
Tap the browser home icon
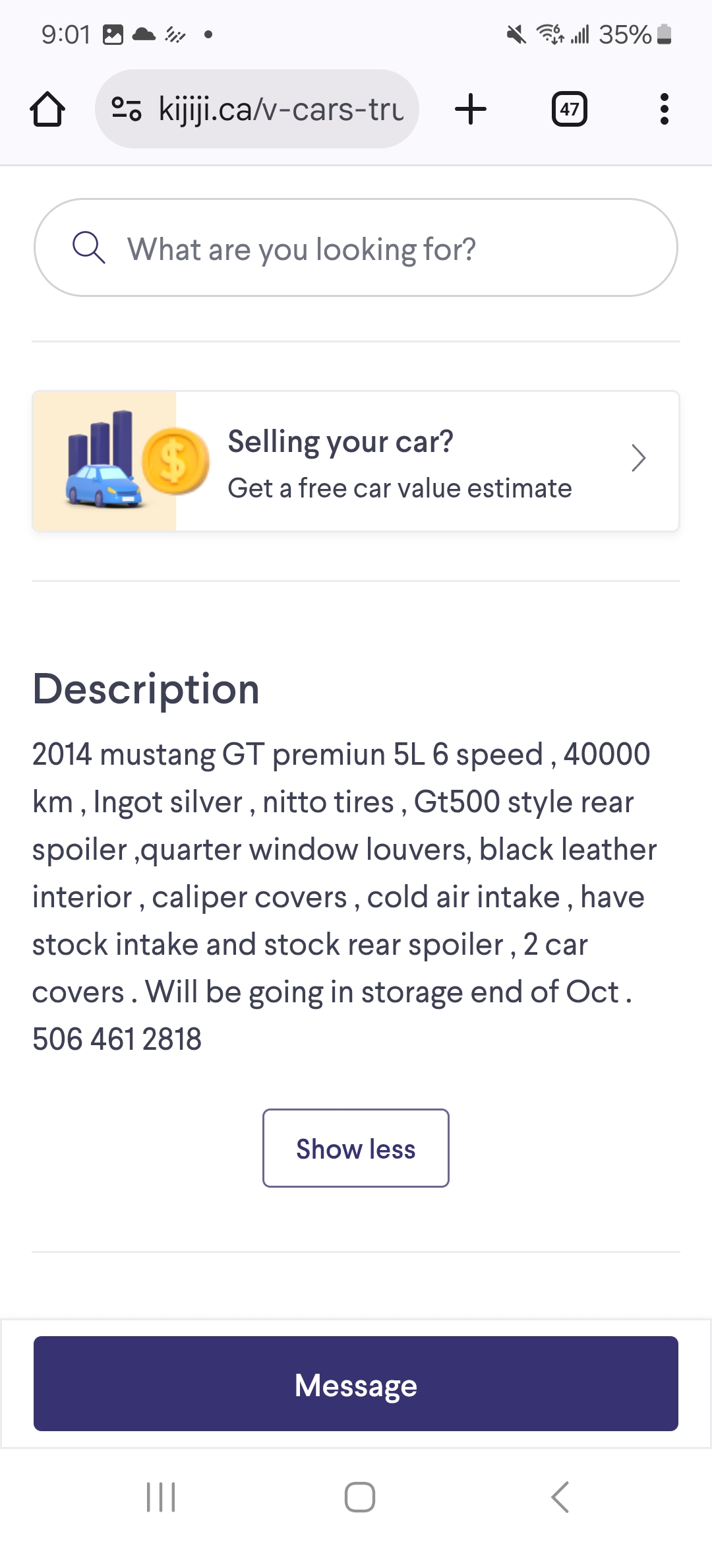[47, 109]
